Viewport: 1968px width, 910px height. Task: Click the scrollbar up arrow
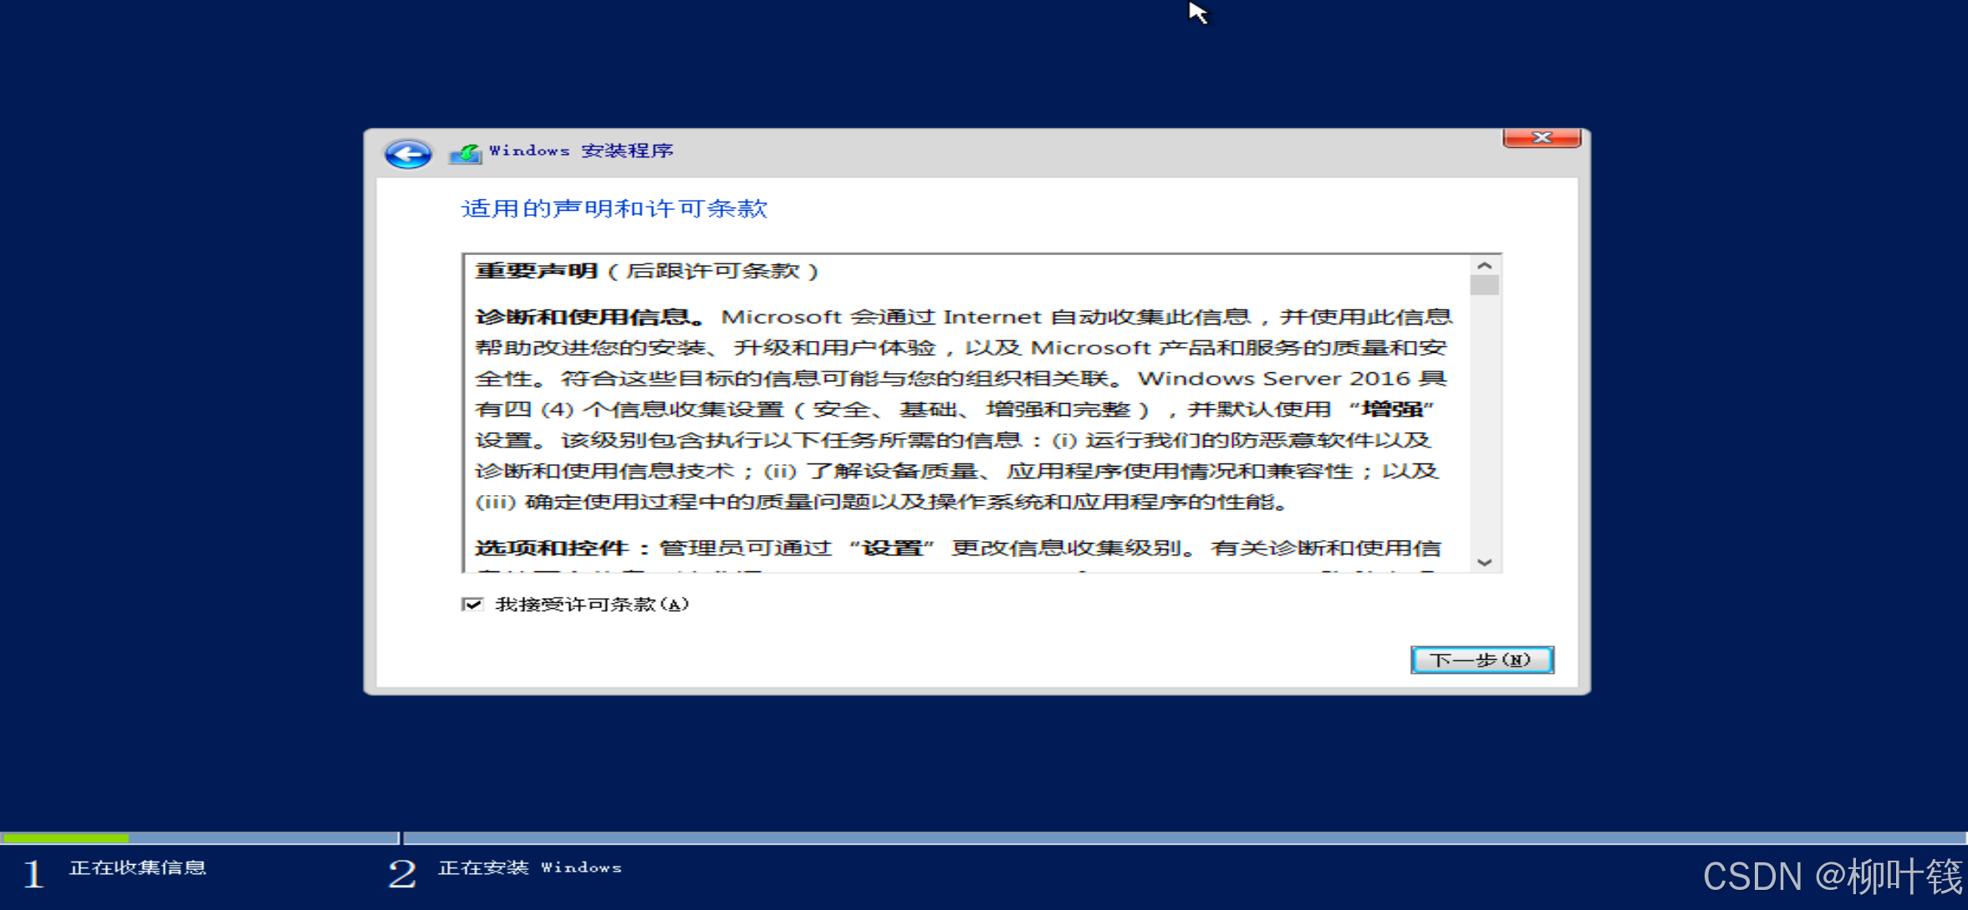tap(1484, 264)
